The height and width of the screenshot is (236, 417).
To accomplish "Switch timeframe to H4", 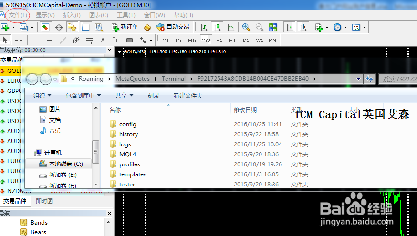I will [x=232, y=41].
